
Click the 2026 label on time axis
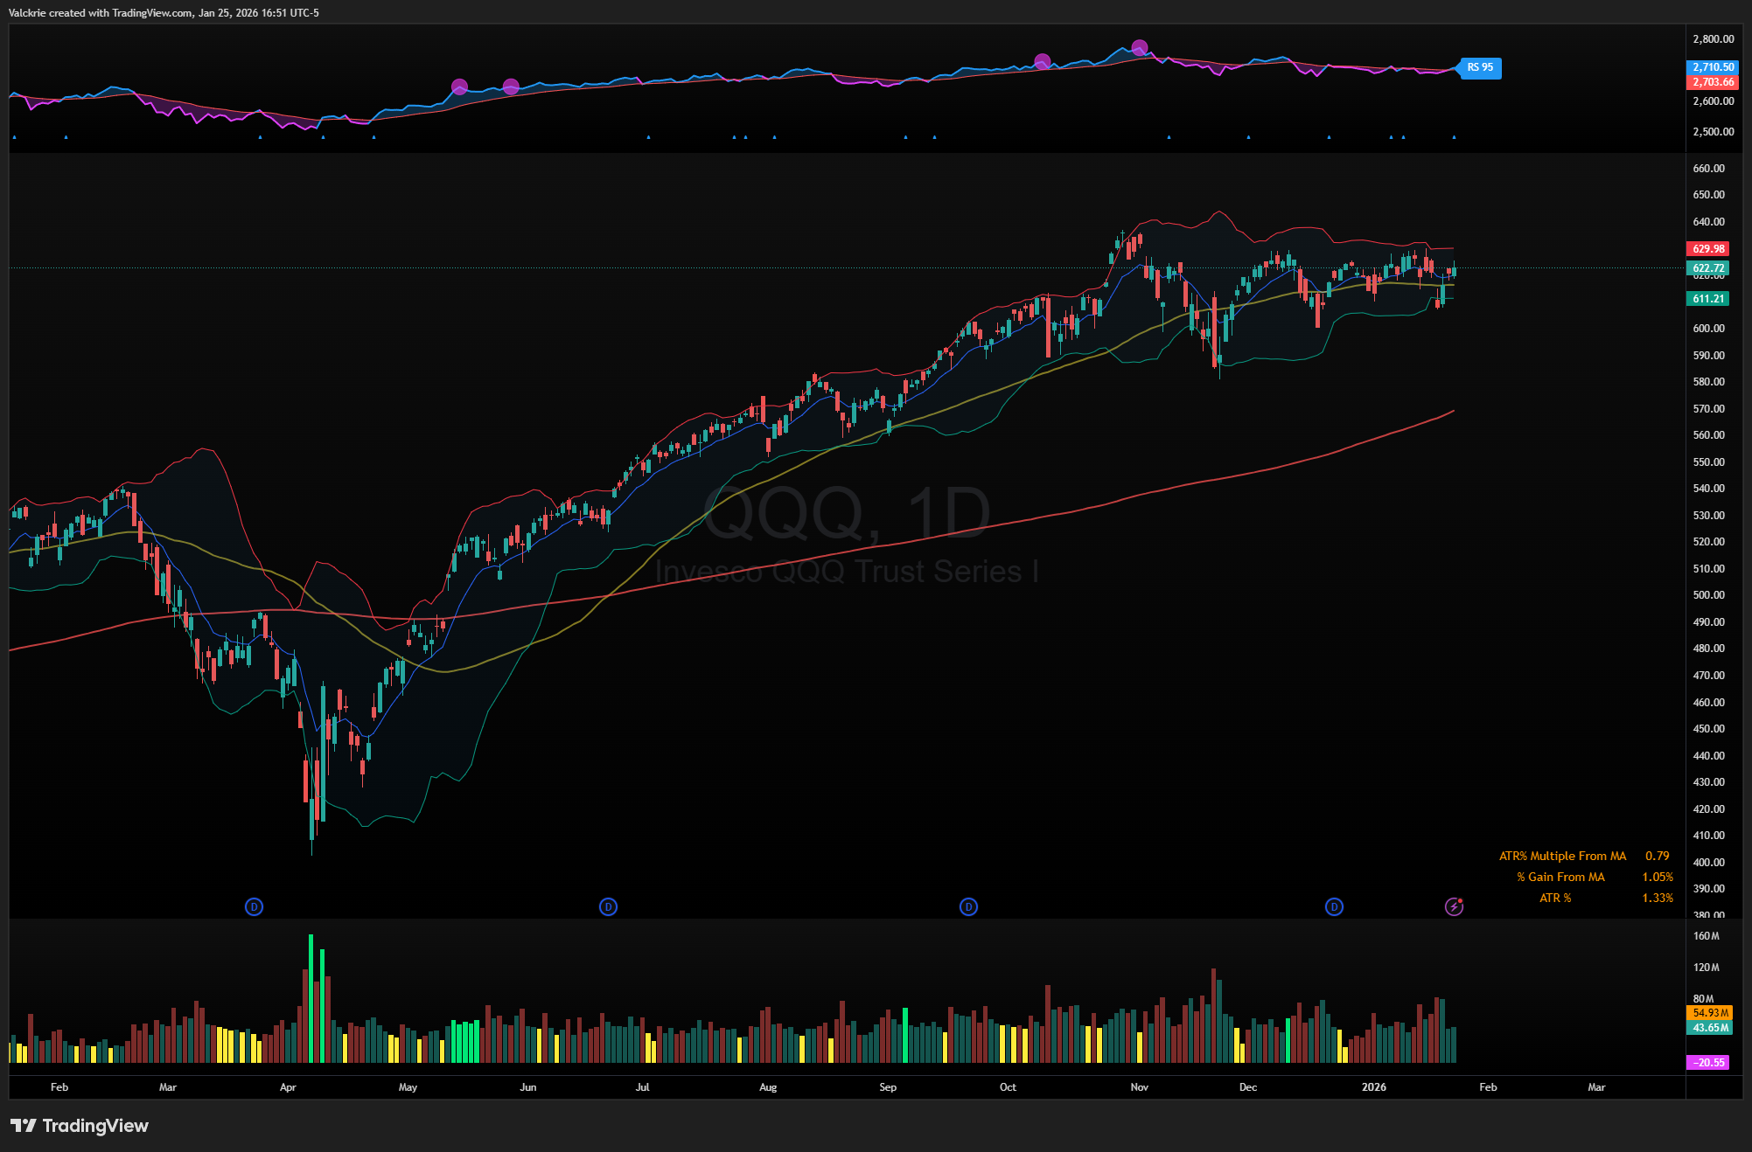1373,1087
